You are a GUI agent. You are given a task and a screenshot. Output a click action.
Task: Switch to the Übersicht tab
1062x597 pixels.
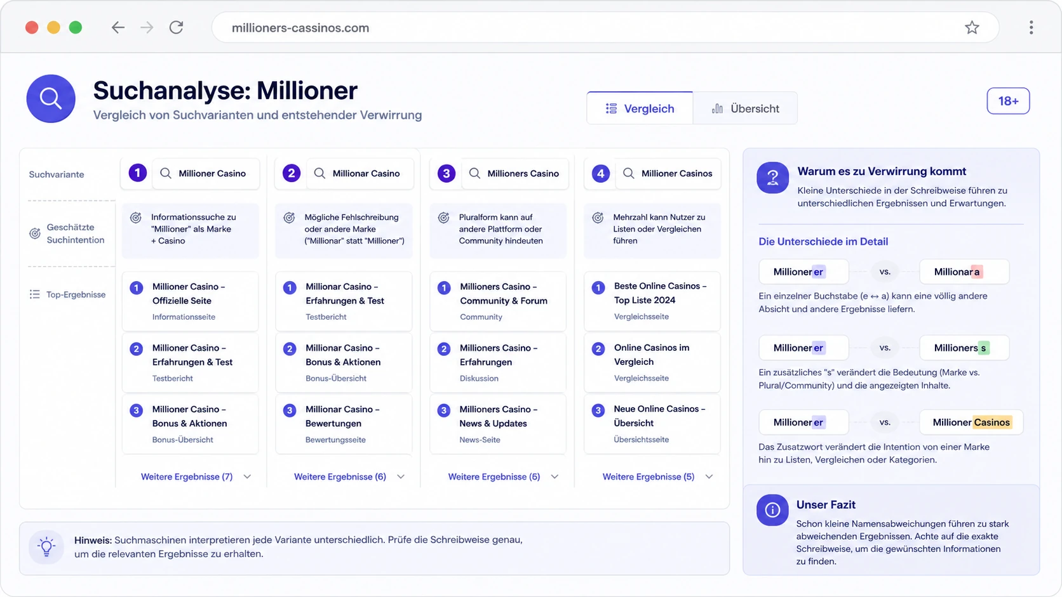[745, 108]
